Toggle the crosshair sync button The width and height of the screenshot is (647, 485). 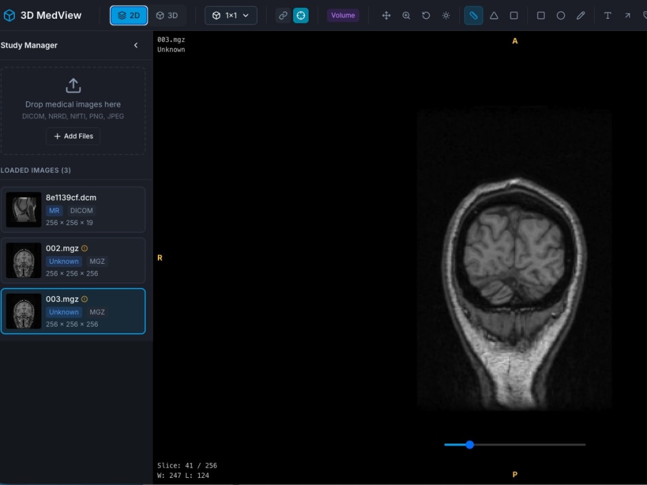tap(301, 16)
